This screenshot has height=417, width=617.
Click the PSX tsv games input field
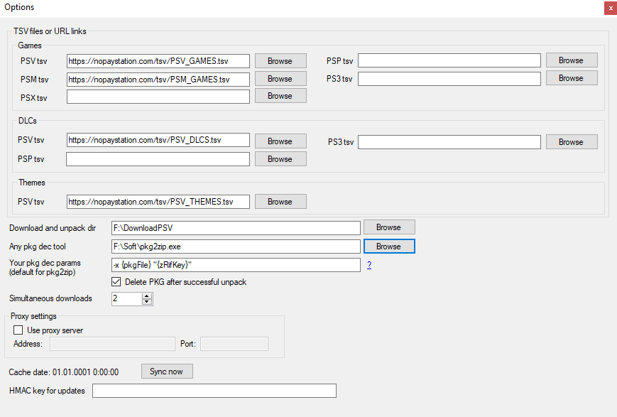pos(158,97)
